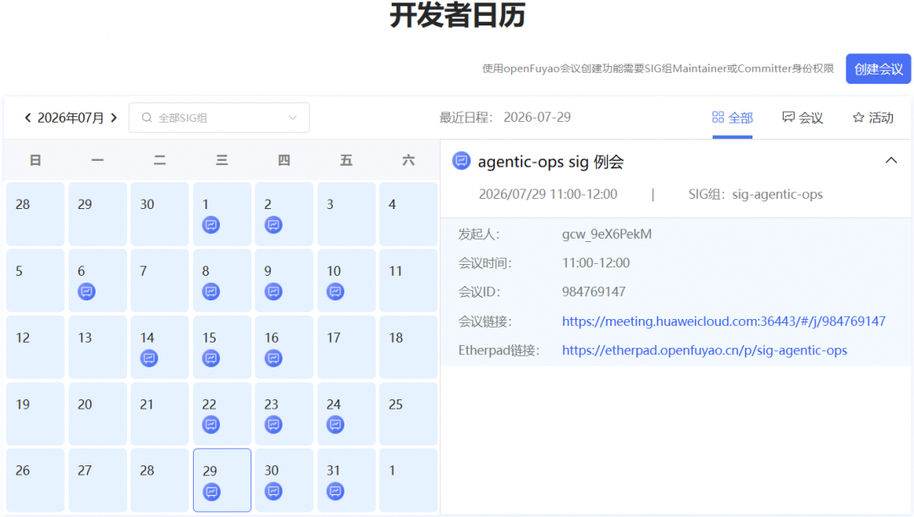This screenshot has width=914, height=517.
Task: Select July 7 calendar cell
Action: click(160, 280)
